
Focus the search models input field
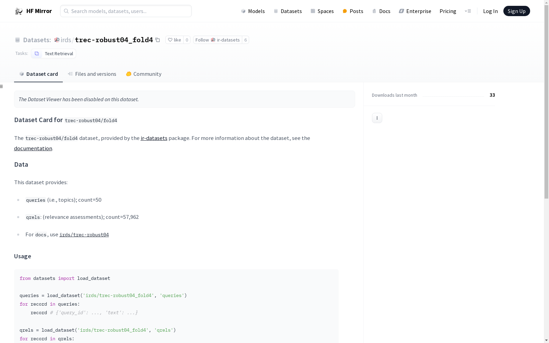[126, 11]
